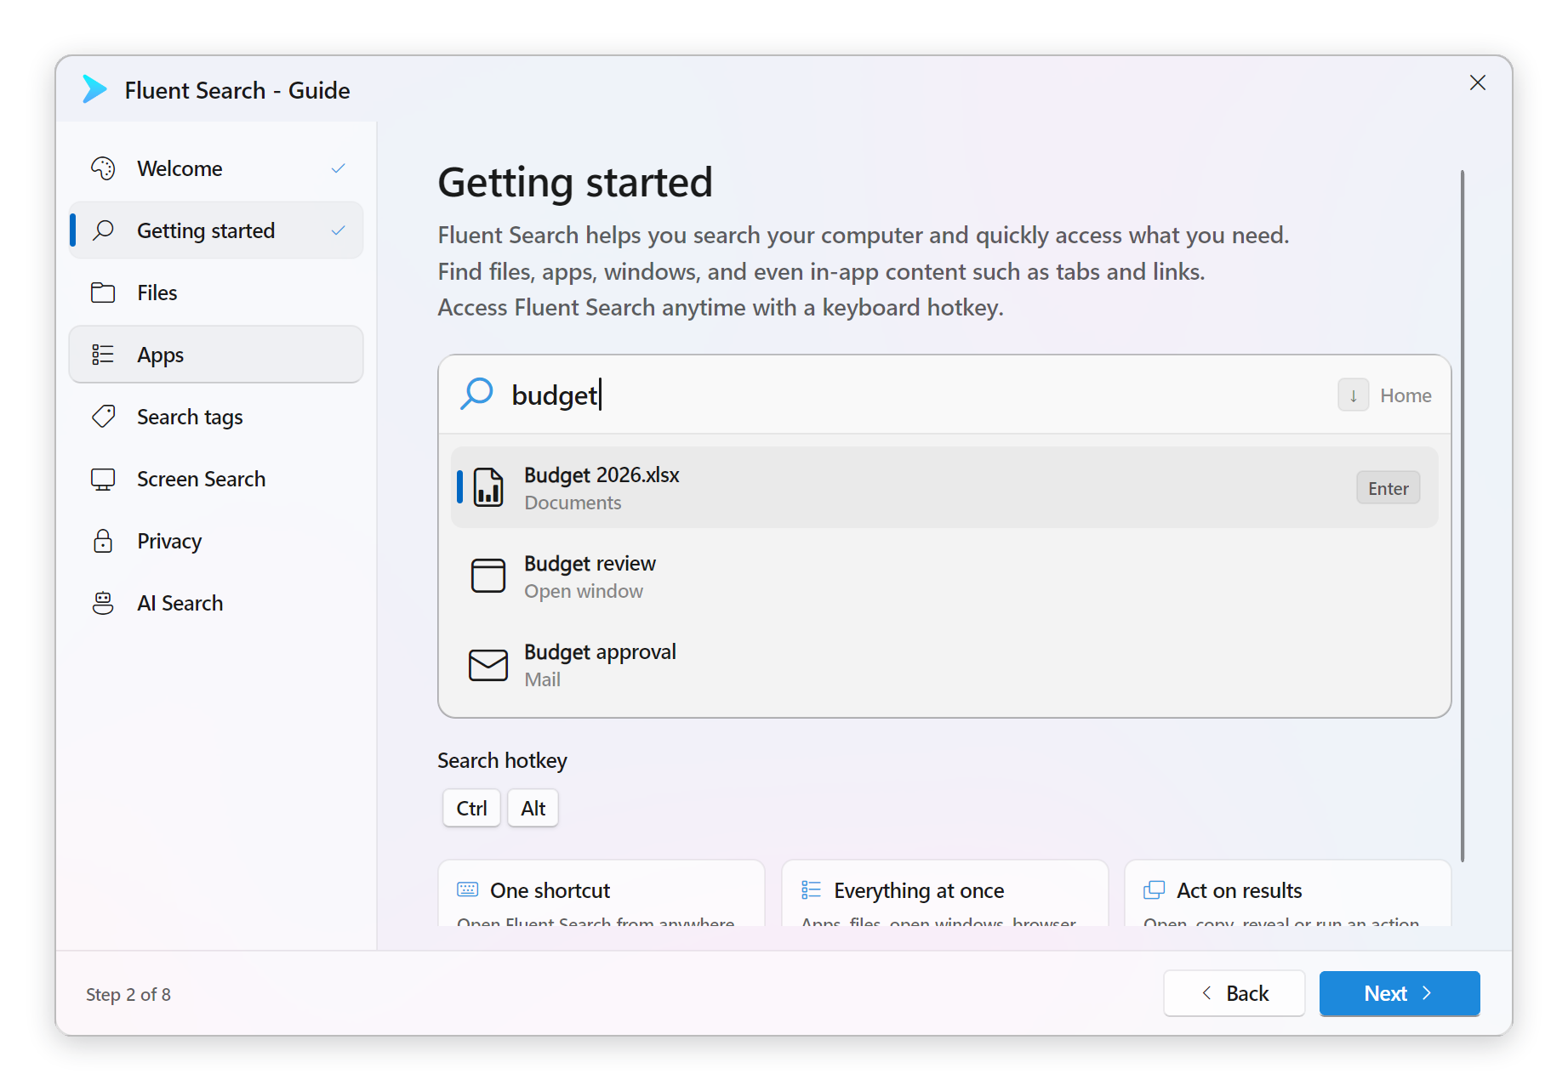Image resolution: width=1568 pixels, height=1091 pixels.
Task: Click the Documents subtitle under Budget 2026.xlsx
Action: pos(573,503)
